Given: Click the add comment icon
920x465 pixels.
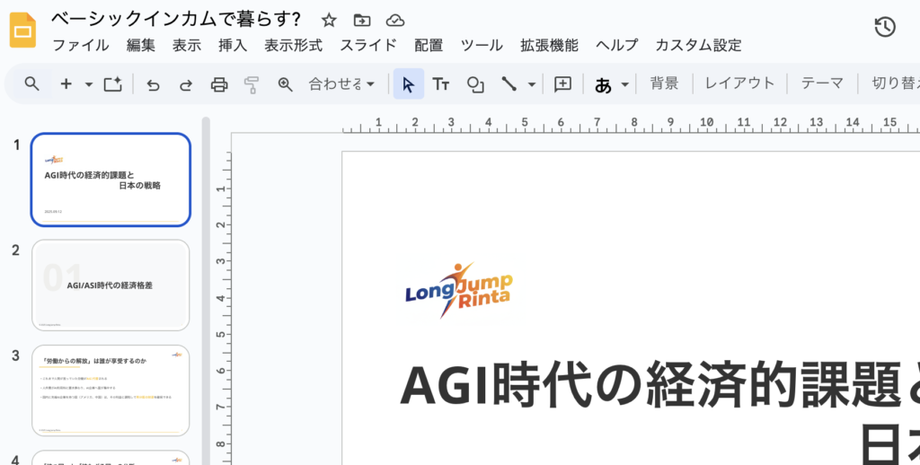Looking at the screenshot, I should click(562, 84).
